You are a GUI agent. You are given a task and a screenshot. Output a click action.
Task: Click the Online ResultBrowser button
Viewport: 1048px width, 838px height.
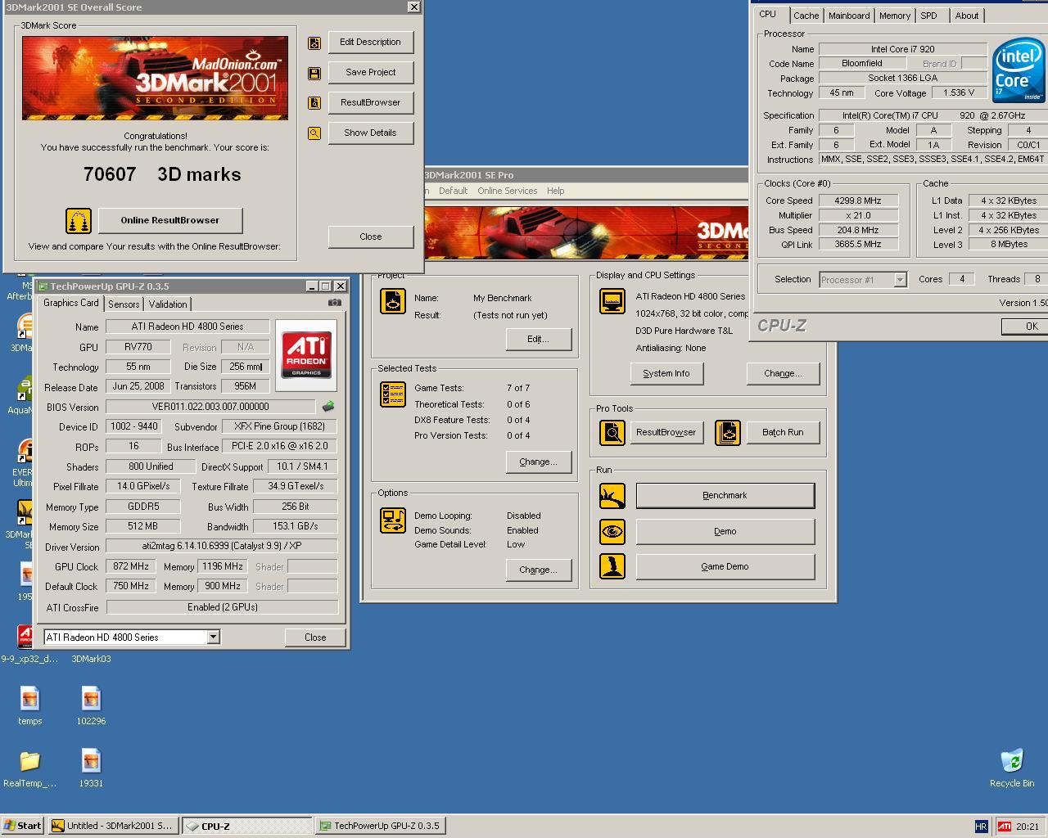pyautogui.click(x=170, y=220)
